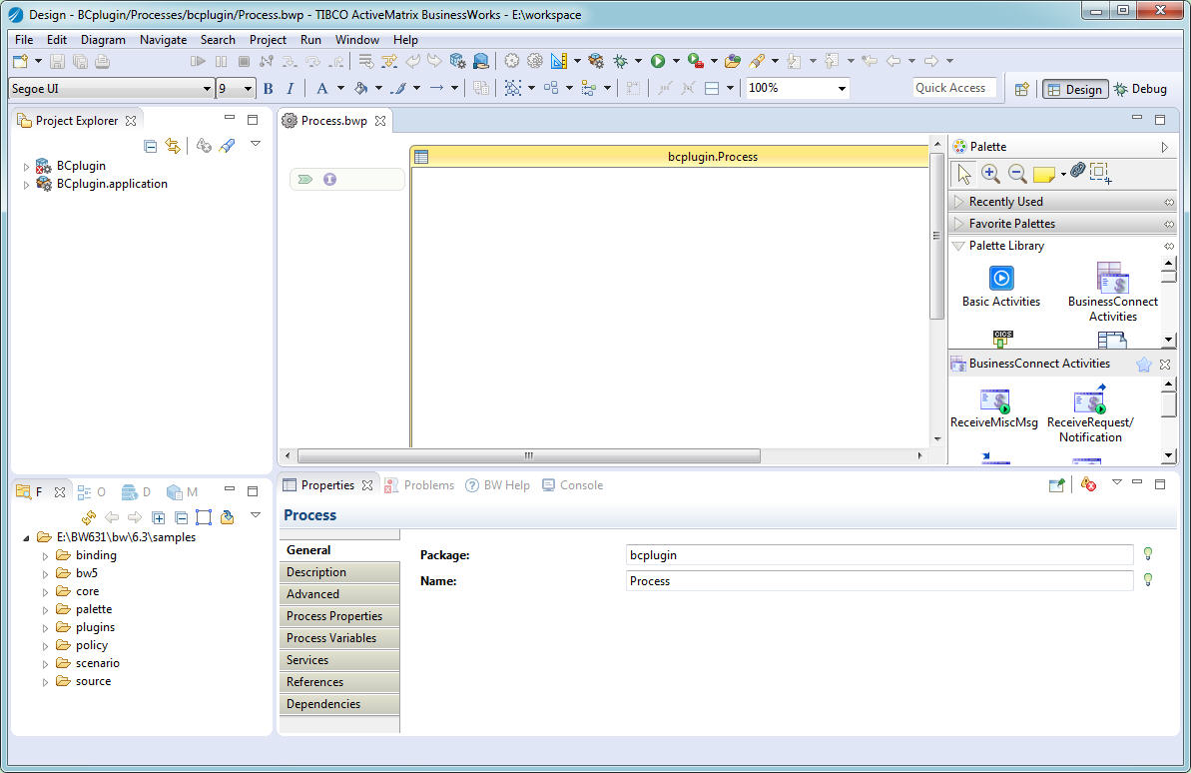Expand the Recently Used palette section
The width and height of the screenshot is (1191, 773).
click(1005, 202)
